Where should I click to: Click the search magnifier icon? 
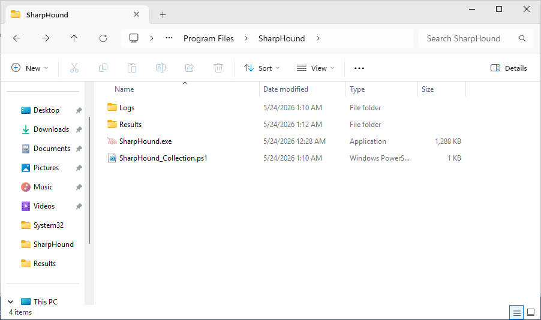tap(522, 38)
